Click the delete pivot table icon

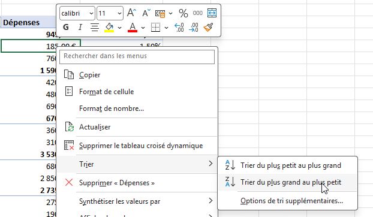(x=69, y=145)
